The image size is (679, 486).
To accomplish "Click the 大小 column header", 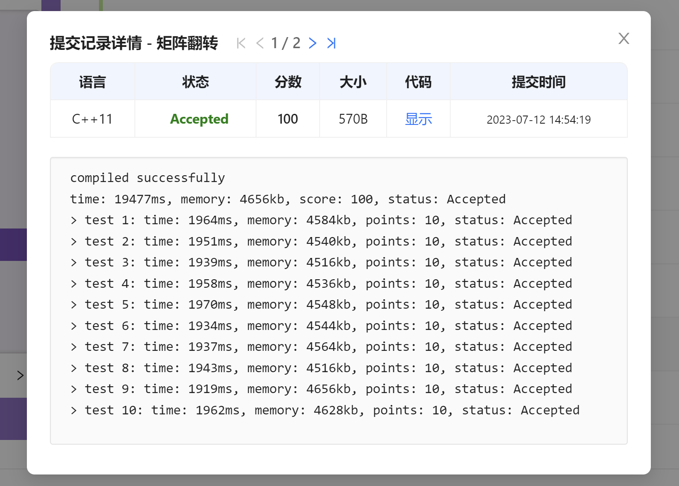I will [x=353, y=82].
